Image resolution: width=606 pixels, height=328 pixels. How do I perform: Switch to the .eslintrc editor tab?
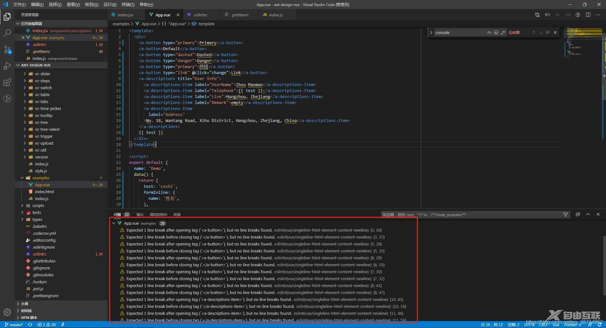pos(200,15)
